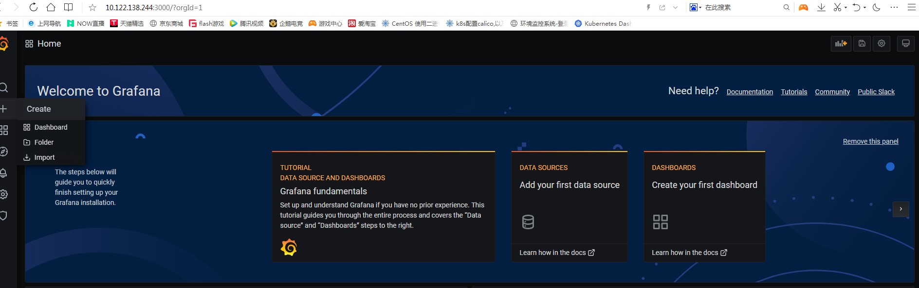Open the 京东商城 bookmark
This screenshot has width=919, height=288.
(166, 23)
